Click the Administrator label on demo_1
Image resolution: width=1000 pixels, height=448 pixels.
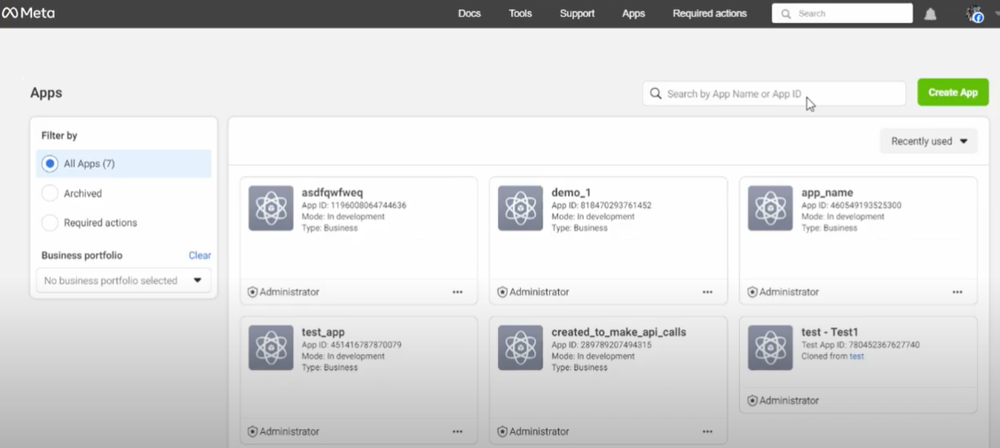click(x=539, y=292)
